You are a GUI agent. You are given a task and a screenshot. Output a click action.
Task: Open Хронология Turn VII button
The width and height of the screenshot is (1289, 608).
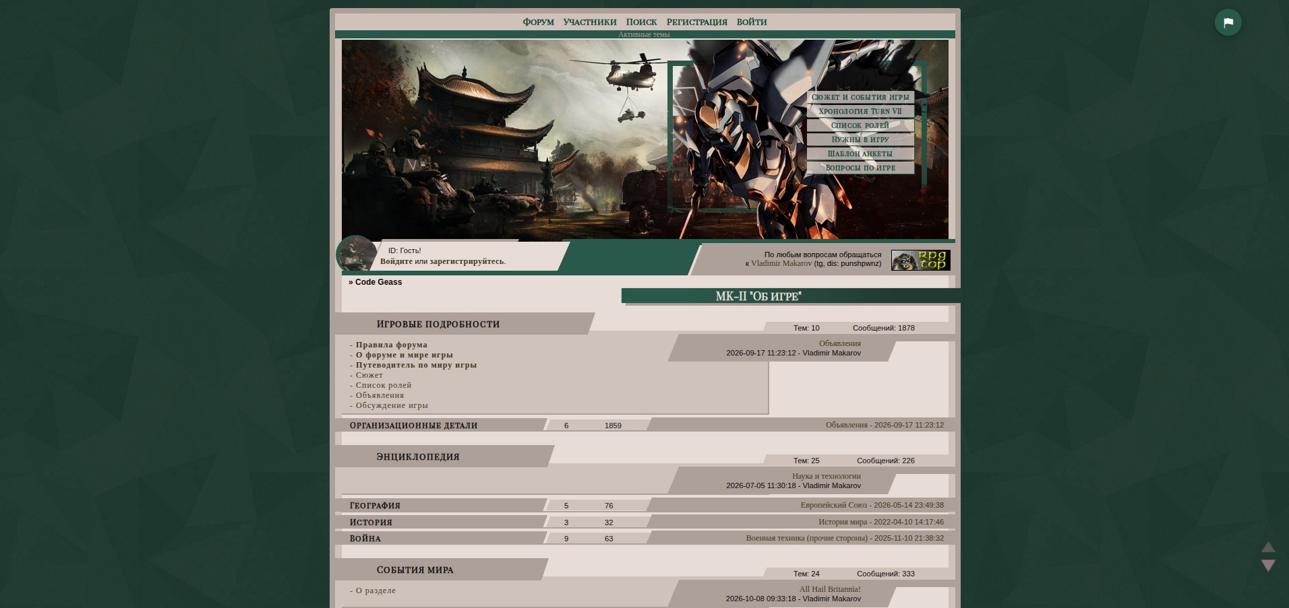point(860,112)
